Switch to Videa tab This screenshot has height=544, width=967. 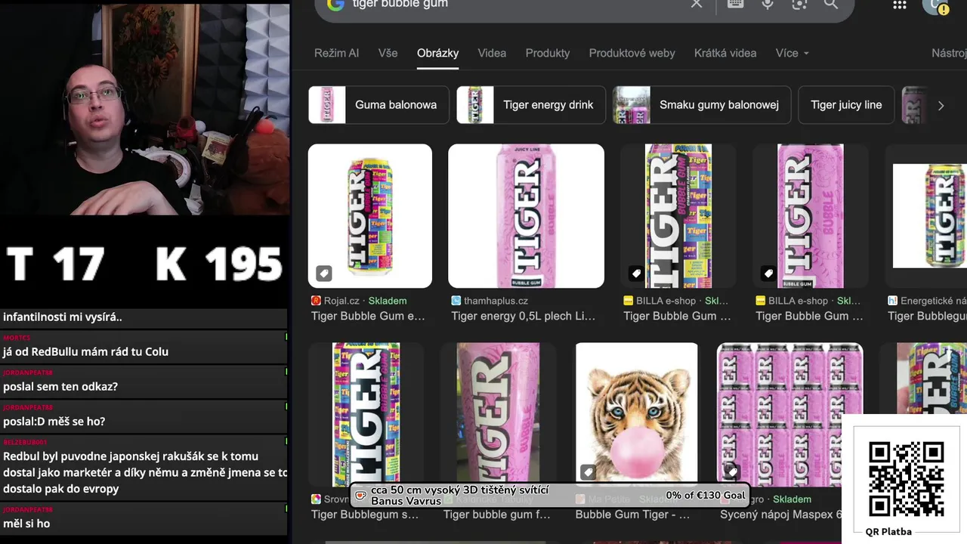click(492, 53)
